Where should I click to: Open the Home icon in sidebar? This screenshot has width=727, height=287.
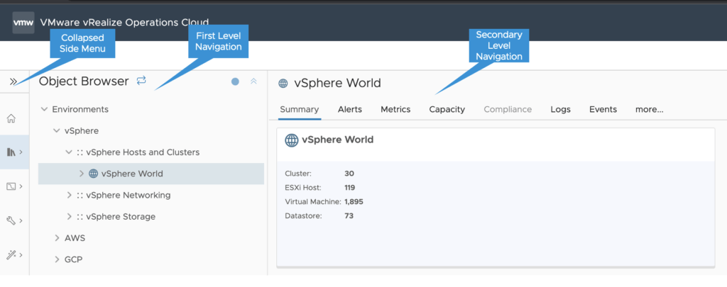(11, 118)
